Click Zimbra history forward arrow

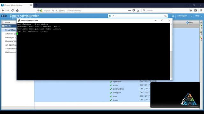pos(5,16)
